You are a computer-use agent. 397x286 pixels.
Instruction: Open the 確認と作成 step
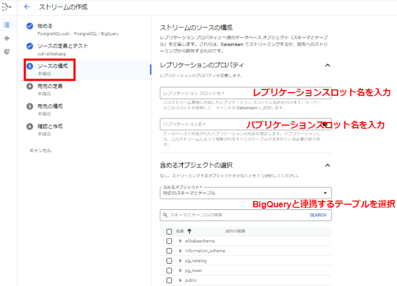pyautogui.click(x=50, y=126)
